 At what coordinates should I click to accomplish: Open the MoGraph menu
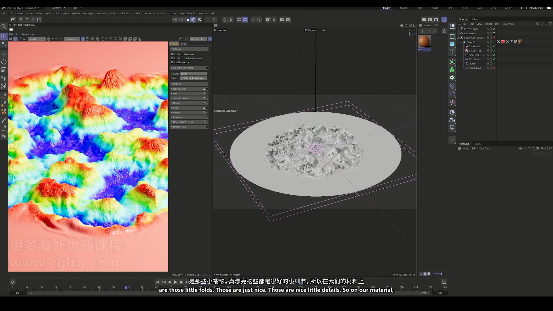(x=88, y=14)
